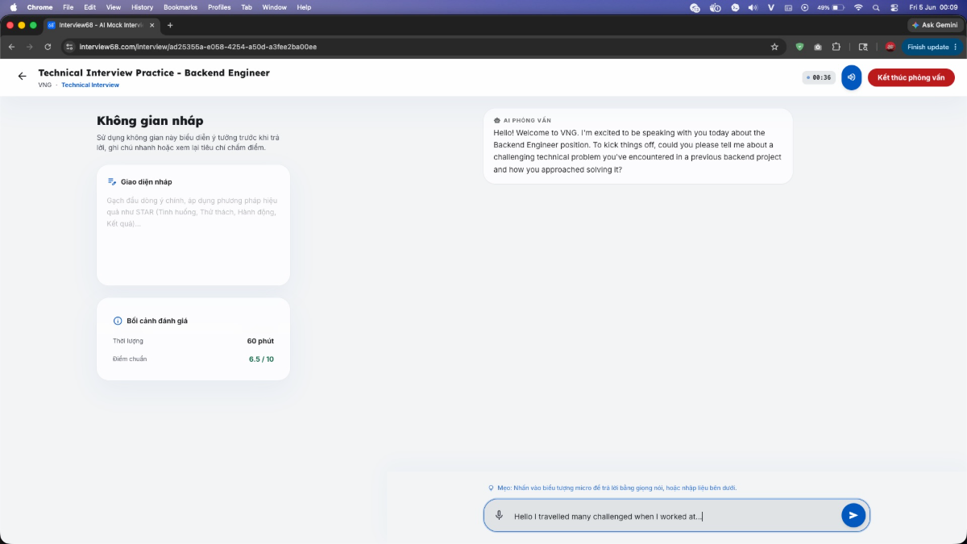
Task: Click the Wi-Fi icon in menu bar
Action: pyautogui.click(x=858, y=7)
